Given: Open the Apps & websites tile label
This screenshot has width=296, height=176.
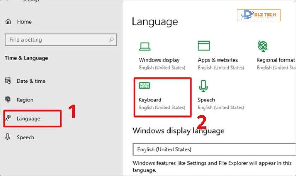Looking at the screenshot, I should pyautogui.click(x=218, y=60).
